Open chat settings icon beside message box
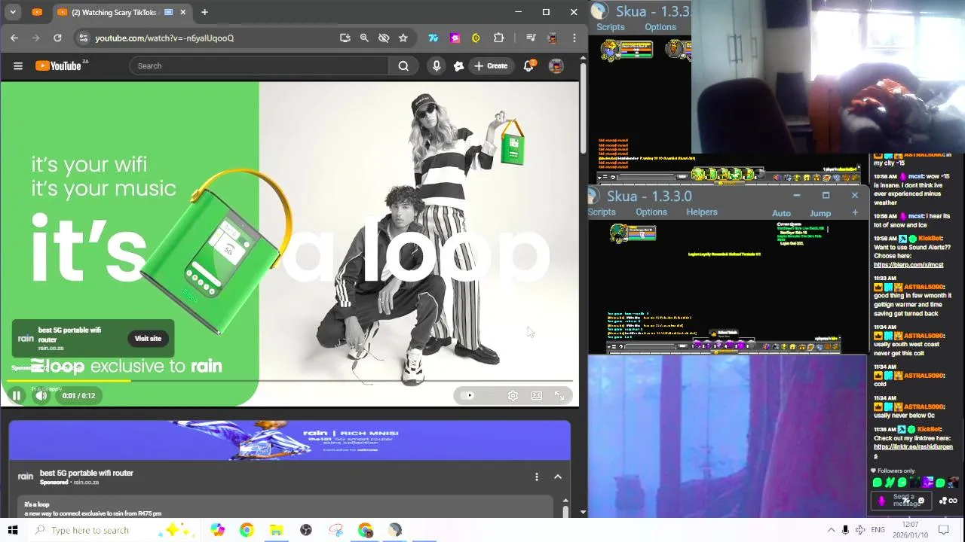965x542 pixels. pos(943,501)
